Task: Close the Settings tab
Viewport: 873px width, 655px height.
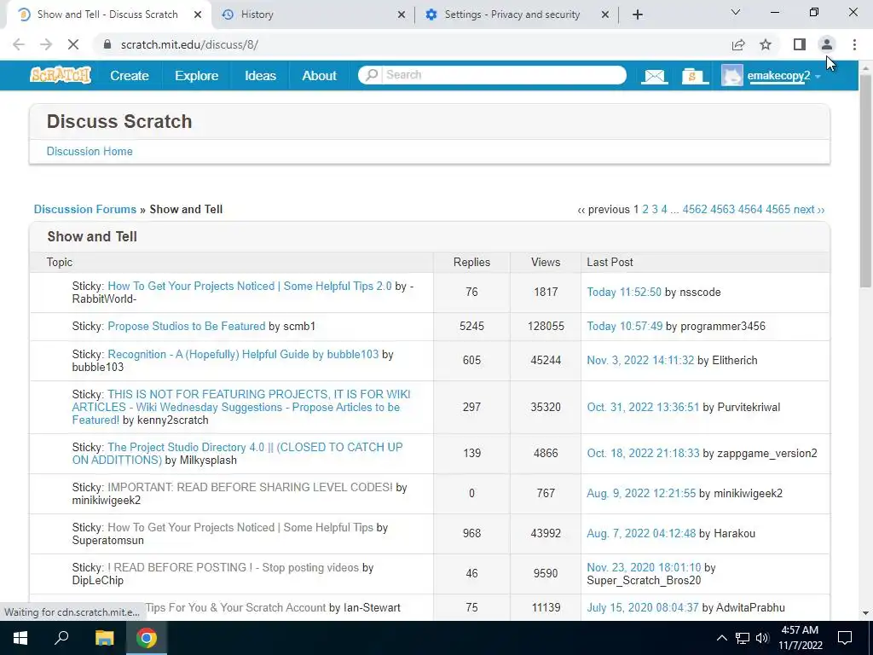Action: pos(605,14)
